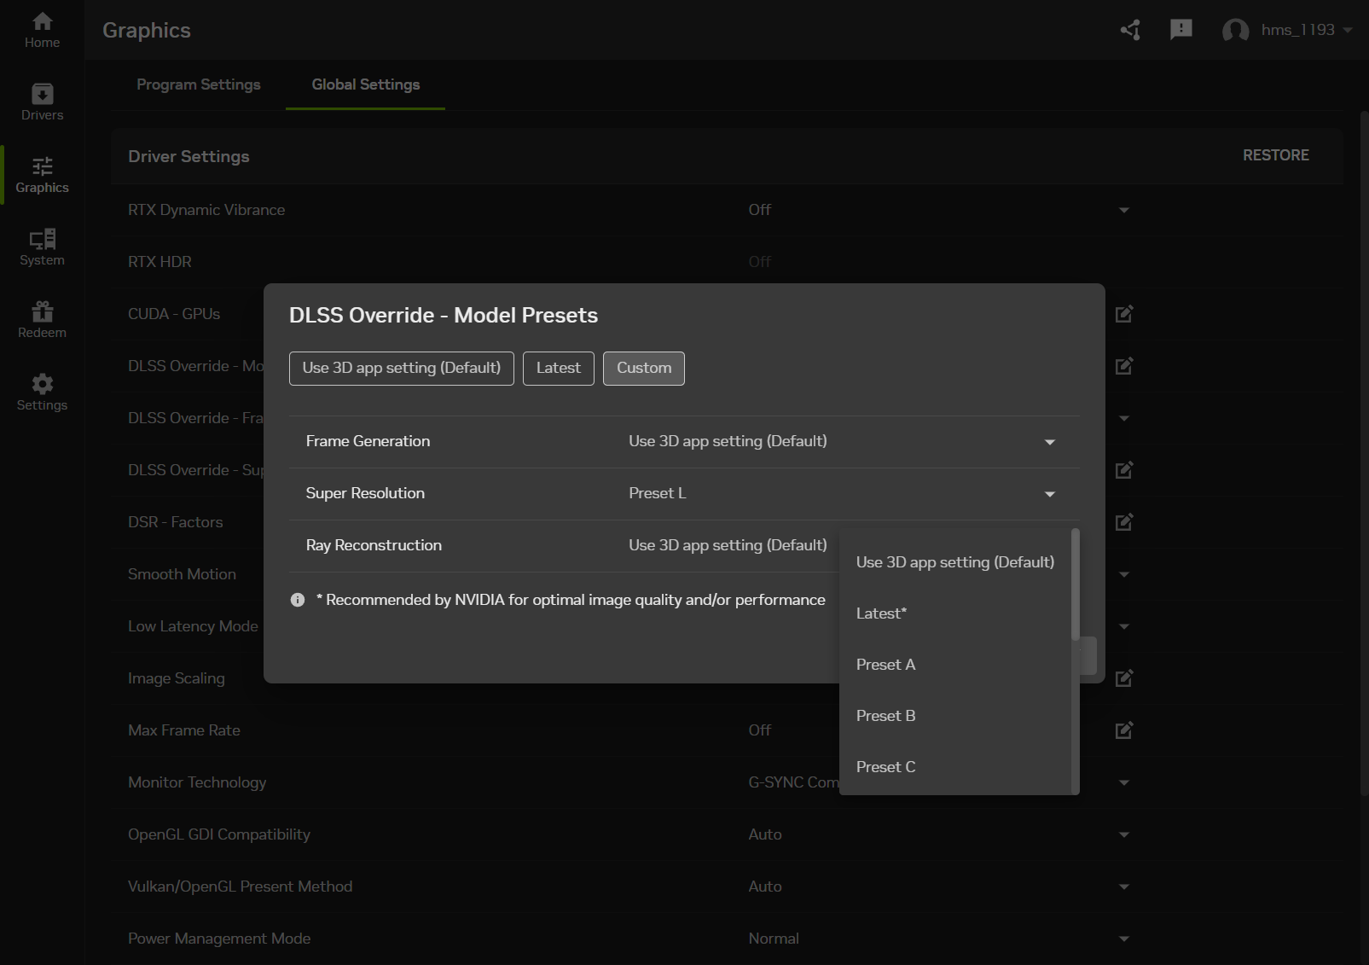Open the Redeem section in sidebar
1369x965 pixels.
[x=42, y=318]
